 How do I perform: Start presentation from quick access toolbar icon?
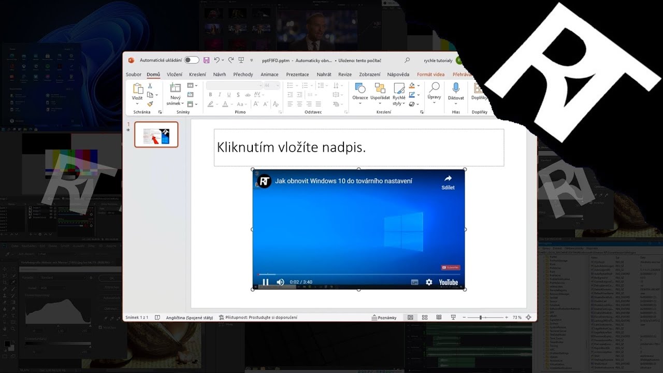click(x=242, y=60)
